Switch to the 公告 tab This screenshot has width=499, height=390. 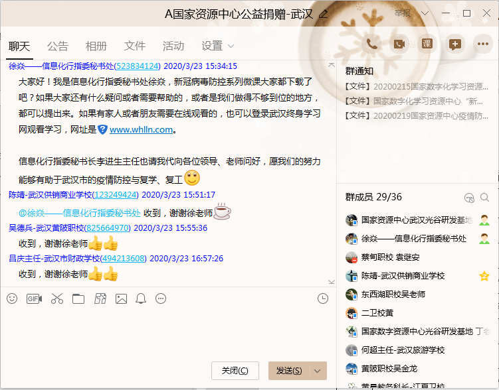point(58,46)
